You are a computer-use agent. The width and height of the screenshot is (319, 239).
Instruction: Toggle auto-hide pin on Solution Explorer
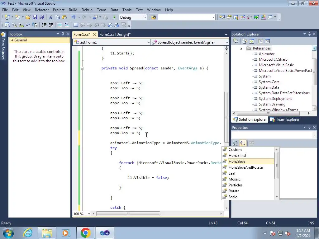pos(309,34)
